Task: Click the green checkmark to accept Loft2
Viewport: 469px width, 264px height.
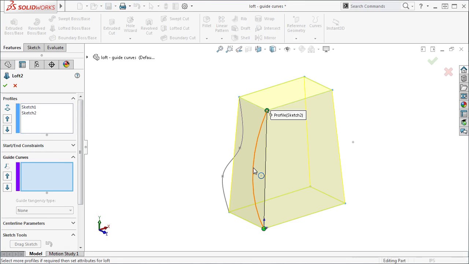Action: click(5, 85)
